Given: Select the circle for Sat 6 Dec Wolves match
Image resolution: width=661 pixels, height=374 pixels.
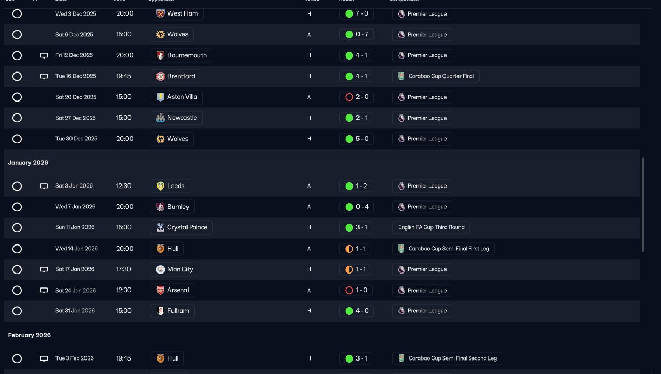Looking at the screenshot, I should click(x=17, y=34).
